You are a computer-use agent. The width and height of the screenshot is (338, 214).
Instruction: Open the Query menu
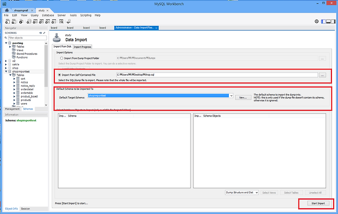tap(34, 15)
